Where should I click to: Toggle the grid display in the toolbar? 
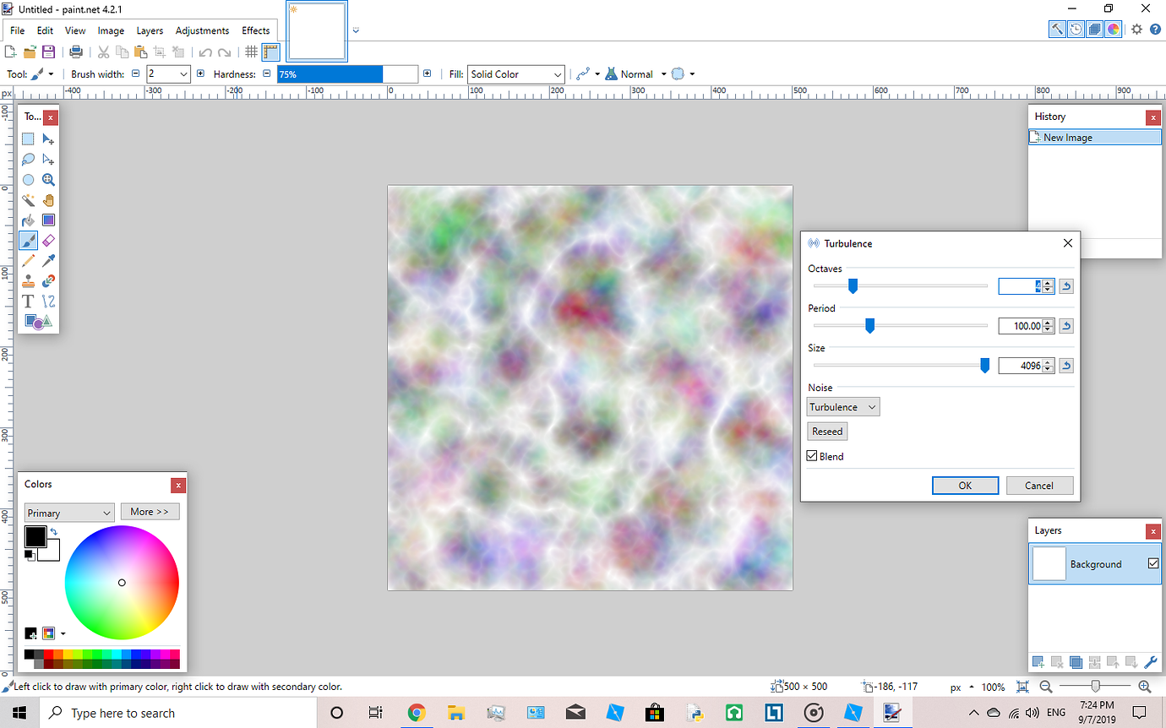251,52
